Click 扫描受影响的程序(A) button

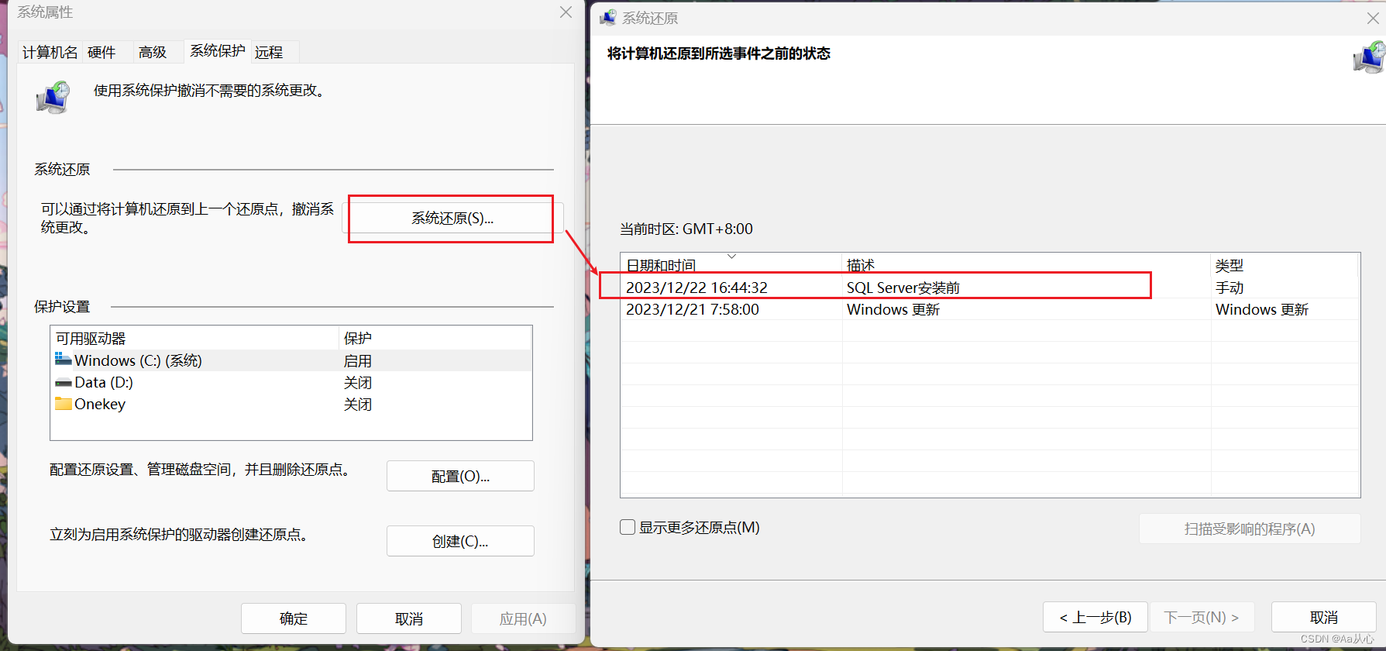[x=1250, y=529]
